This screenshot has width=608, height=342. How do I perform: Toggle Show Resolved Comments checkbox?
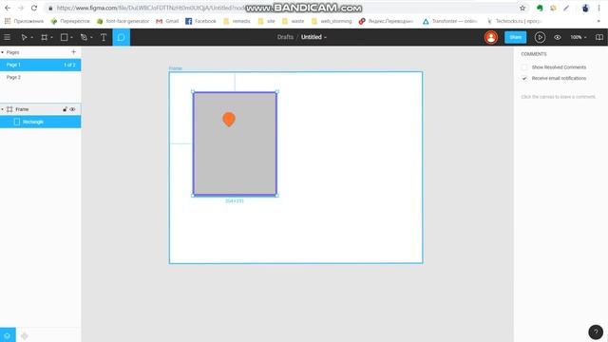click(524, 67)
